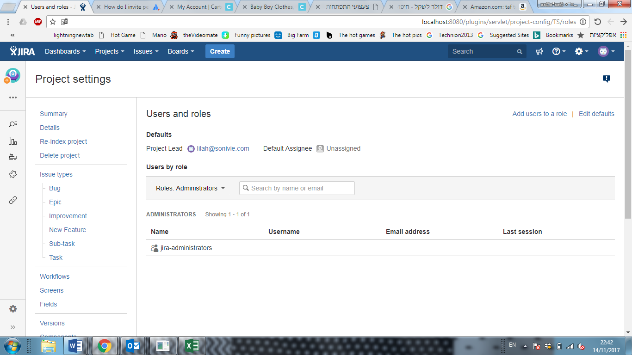The image size is (632, 355).
Task: Open the Add-ons puzzle icon in sidebar
Action: (12, 174)
